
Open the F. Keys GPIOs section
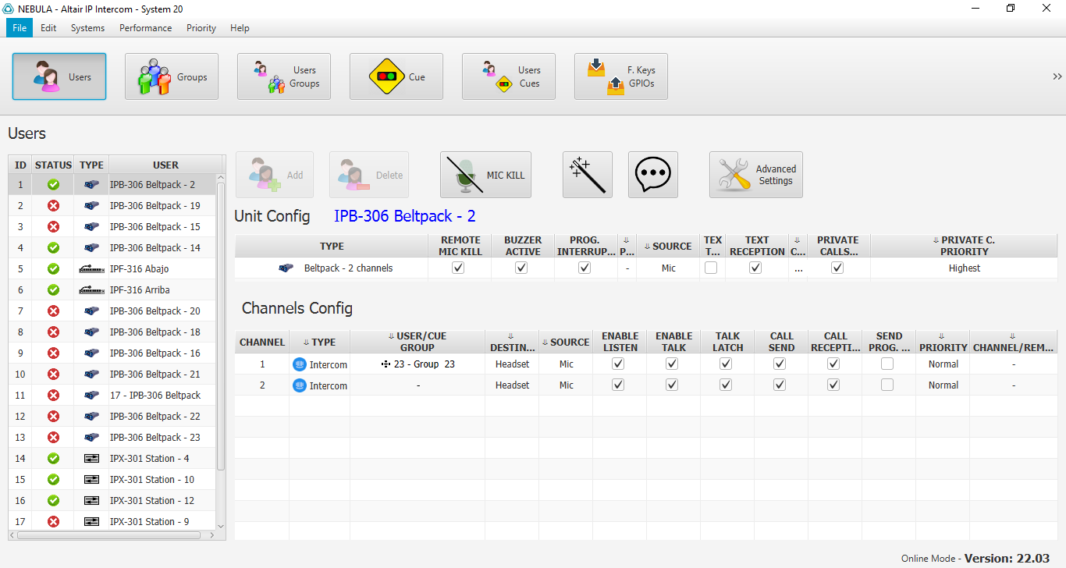click(x=621, y=76)
